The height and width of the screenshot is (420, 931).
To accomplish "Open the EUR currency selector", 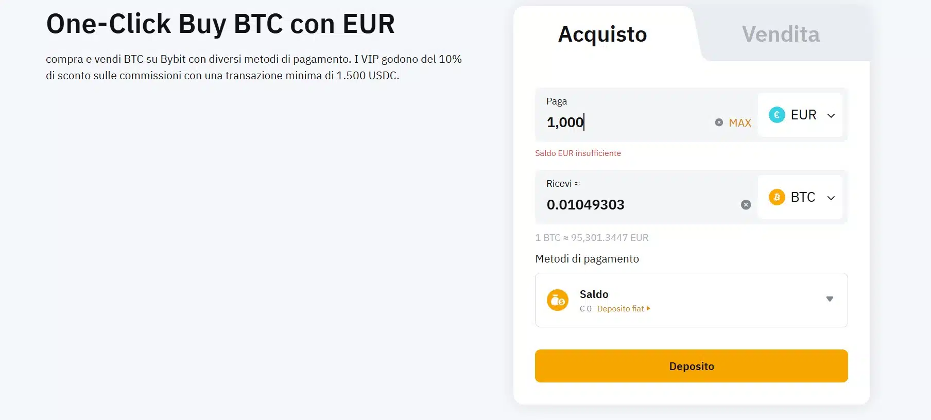I will [x=800, y=115].
